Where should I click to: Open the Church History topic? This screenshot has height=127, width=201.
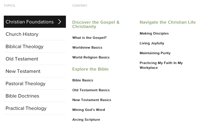click(22, 34)
